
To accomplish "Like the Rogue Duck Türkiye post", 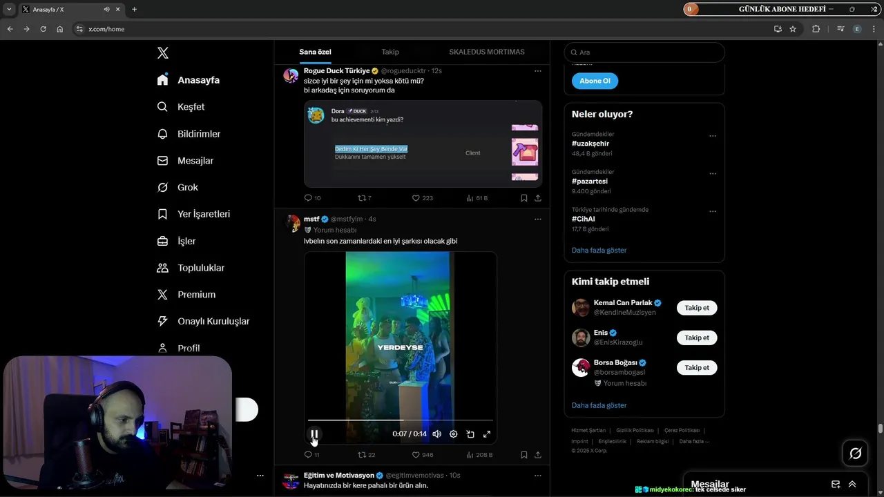I will pos(422,198).
